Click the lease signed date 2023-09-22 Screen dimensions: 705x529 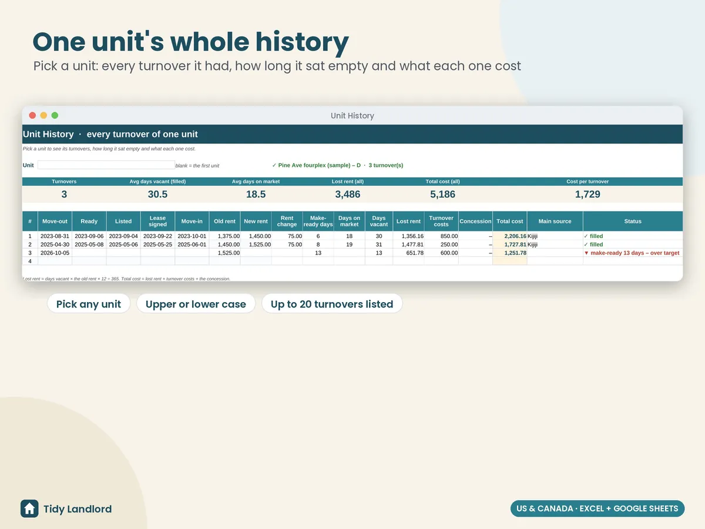(157, 236)
